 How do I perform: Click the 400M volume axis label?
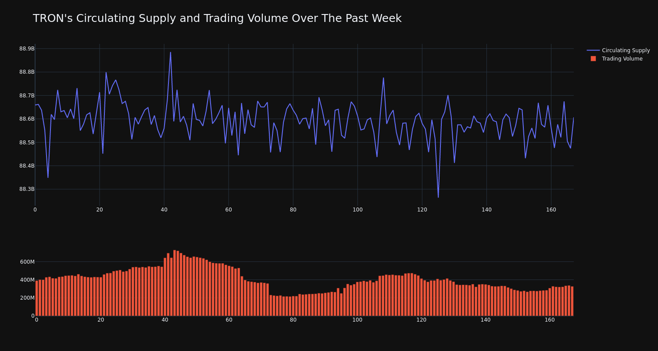(27, 280)
